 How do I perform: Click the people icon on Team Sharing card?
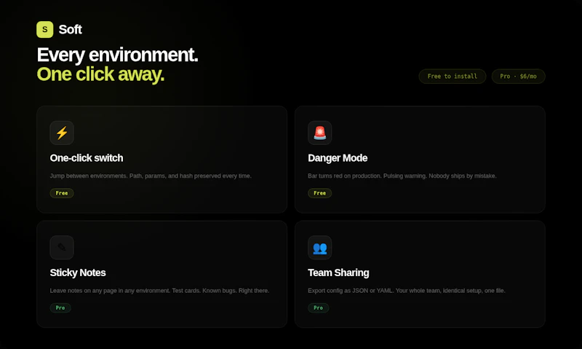319,247
